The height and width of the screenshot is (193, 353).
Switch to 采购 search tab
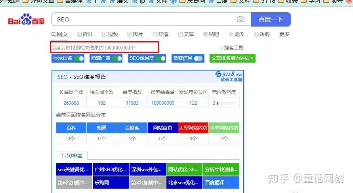[x=261, y=34]
